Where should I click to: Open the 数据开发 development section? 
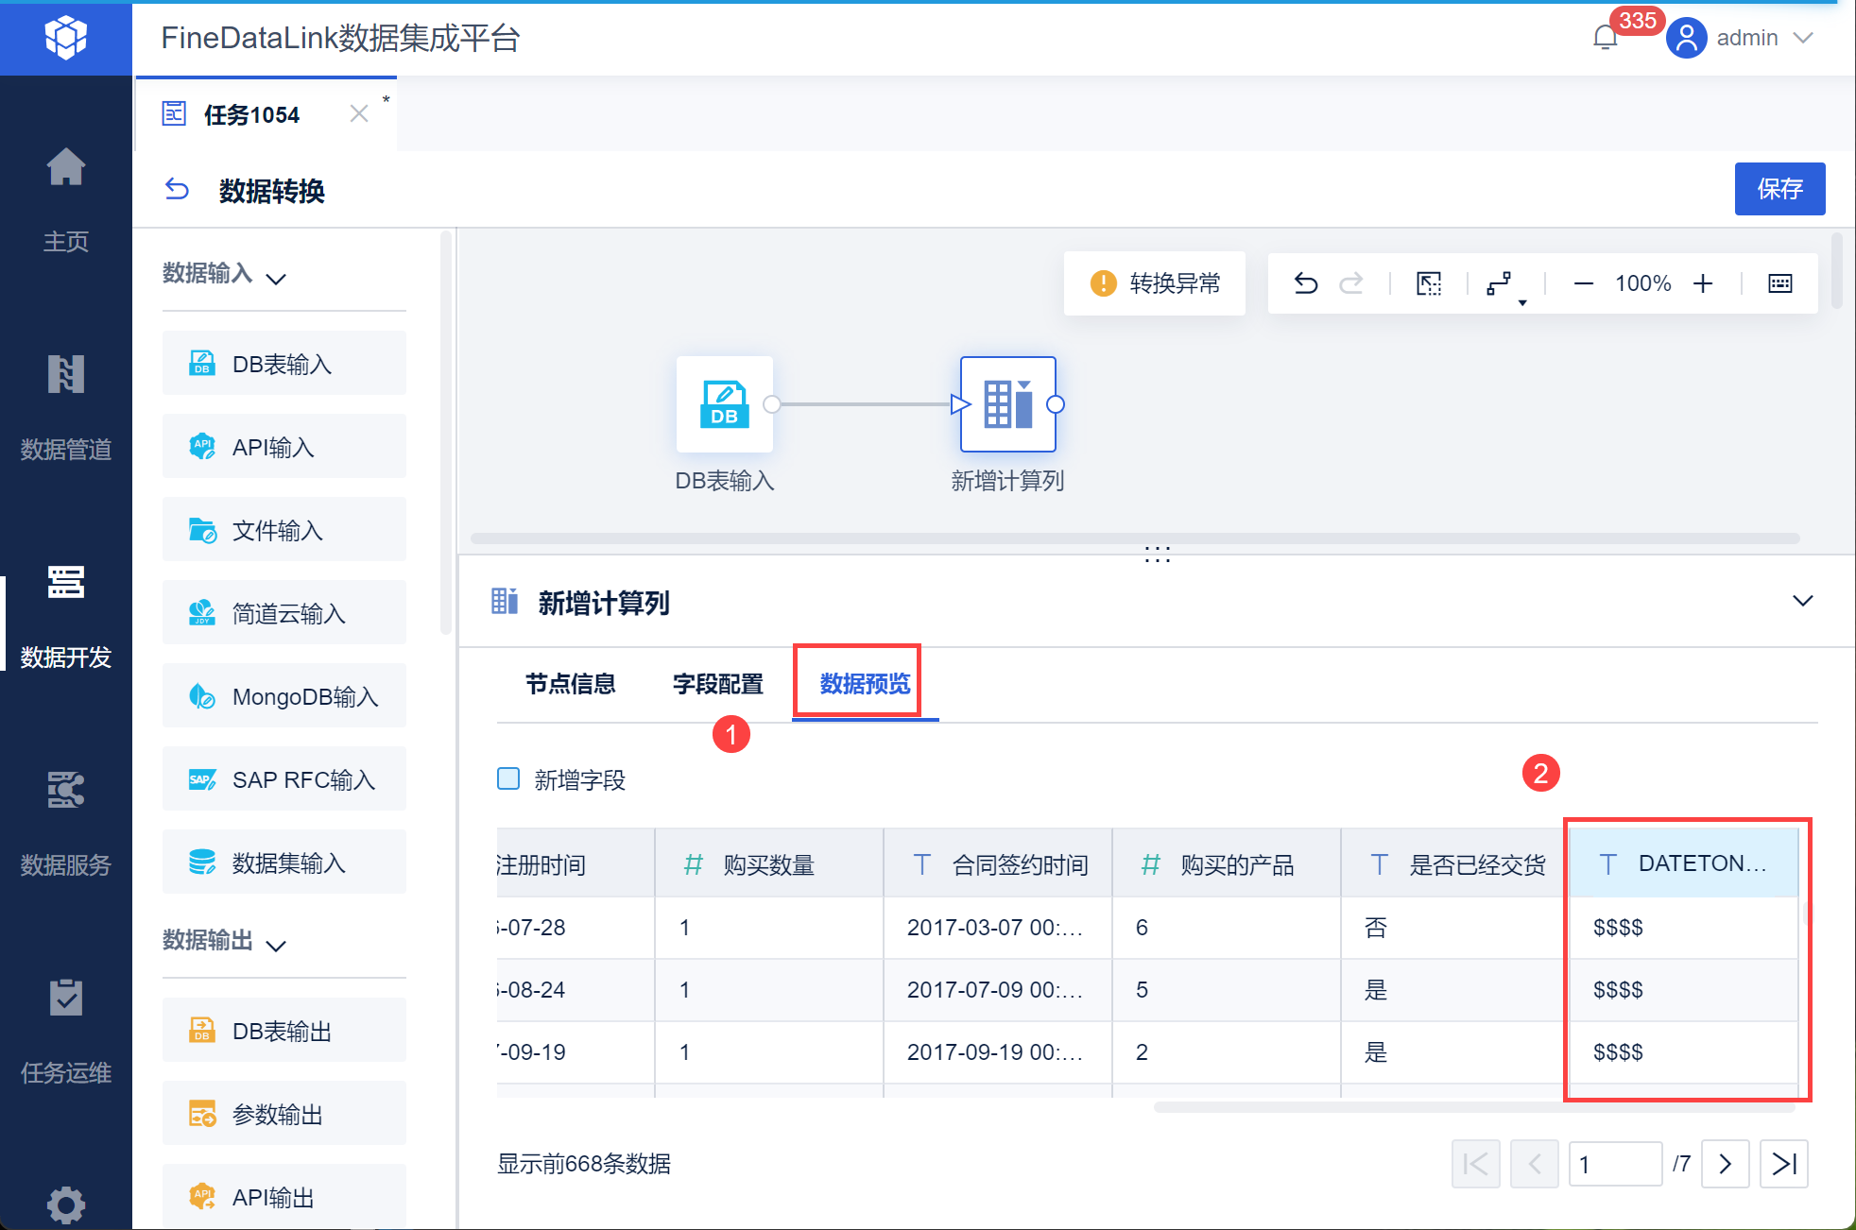pyautogui.click(x=65, y=616)
